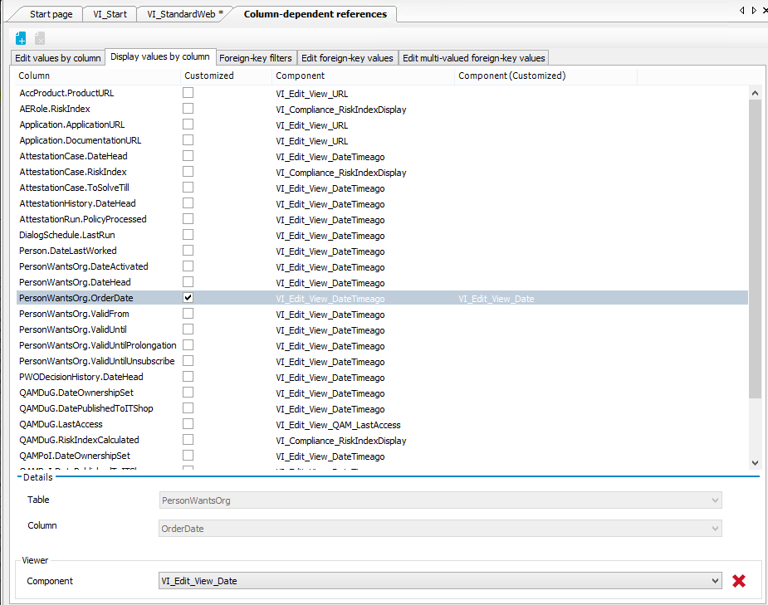Switch to Foreign-key filters tab
The image size is (768, 605).
point(255,58)
